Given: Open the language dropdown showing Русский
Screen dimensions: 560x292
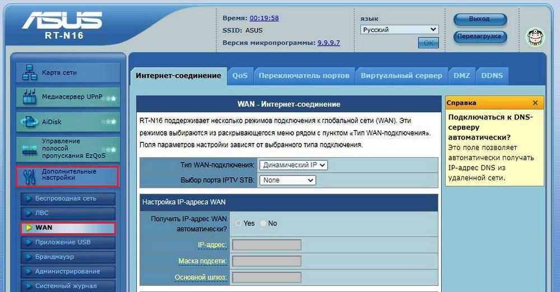Looking at the screenshot, I should tap(399, 30).
